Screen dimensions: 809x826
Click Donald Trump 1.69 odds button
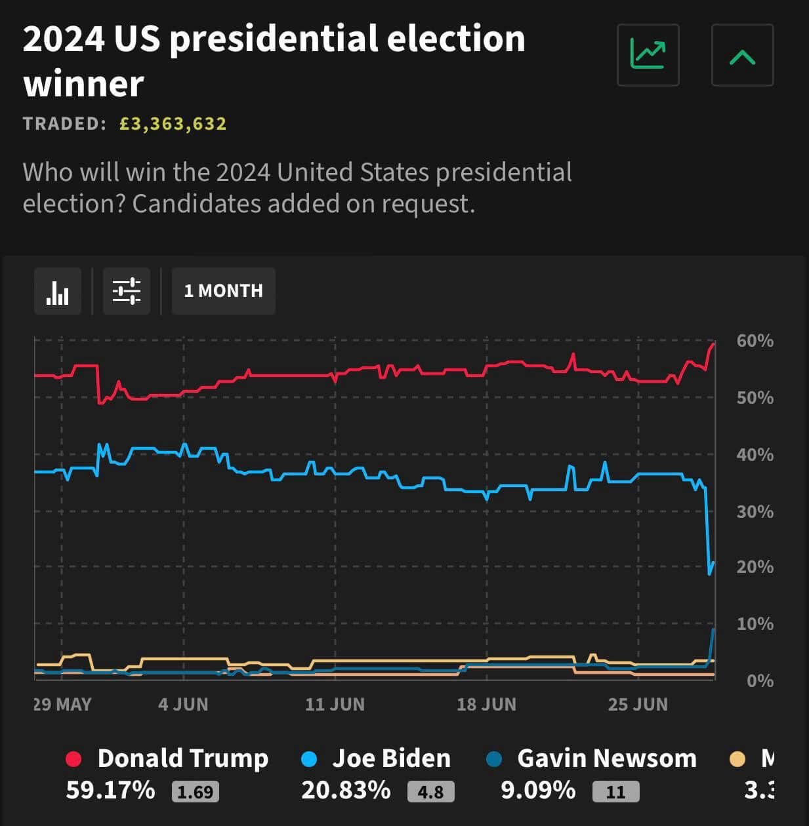pyautogui.click(x=196, y=792)
